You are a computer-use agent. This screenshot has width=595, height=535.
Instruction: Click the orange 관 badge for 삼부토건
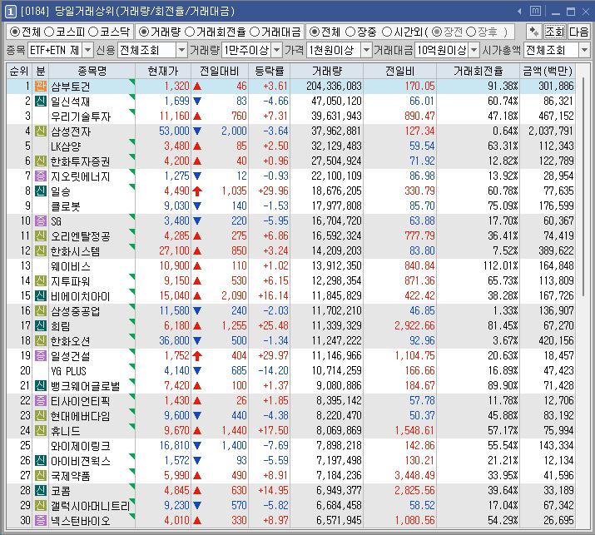click(x=41, y=87)
